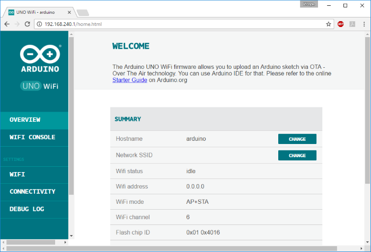371x252 pixels.
Task: Click the 'Flash chip ID' row label
Action: pyautogui.click(x=132, y=232)
